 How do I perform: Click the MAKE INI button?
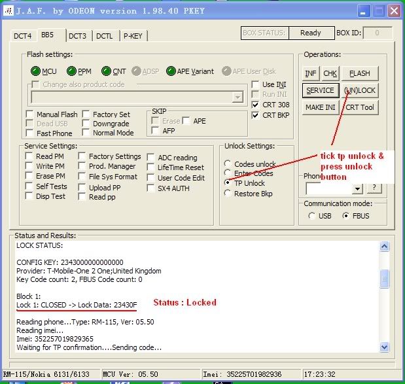pyautogui.click(x=321, y=107)
